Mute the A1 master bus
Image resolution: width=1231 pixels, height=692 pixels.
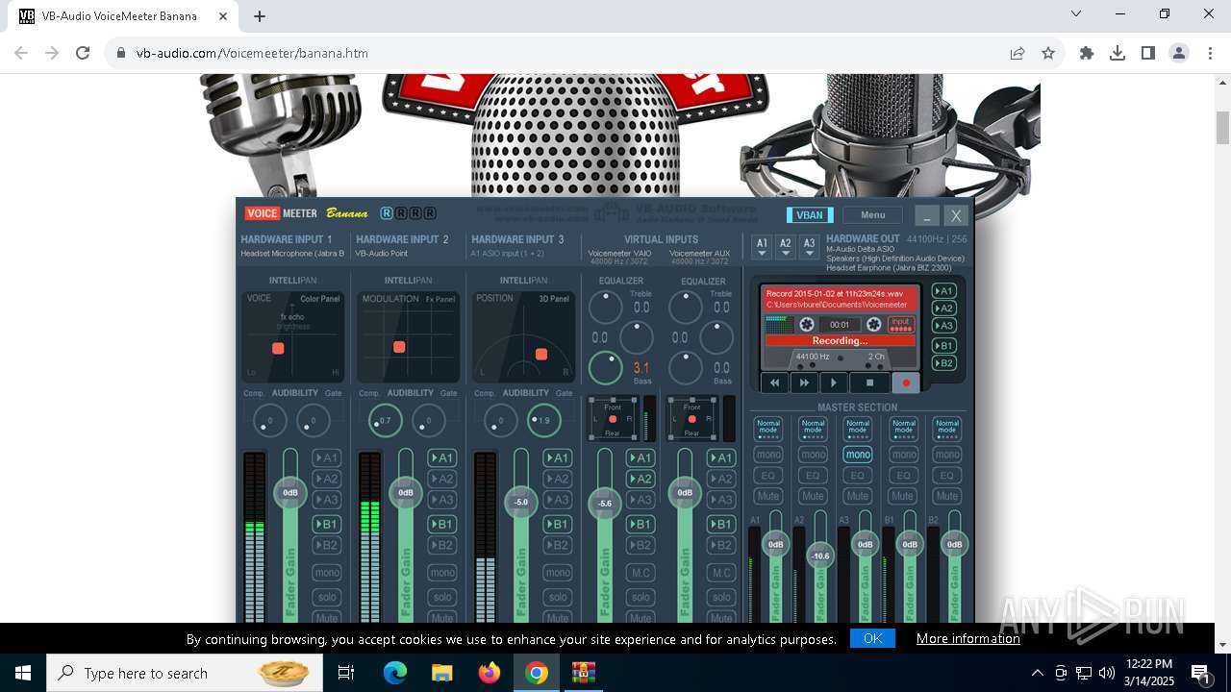tap(768, 496)
